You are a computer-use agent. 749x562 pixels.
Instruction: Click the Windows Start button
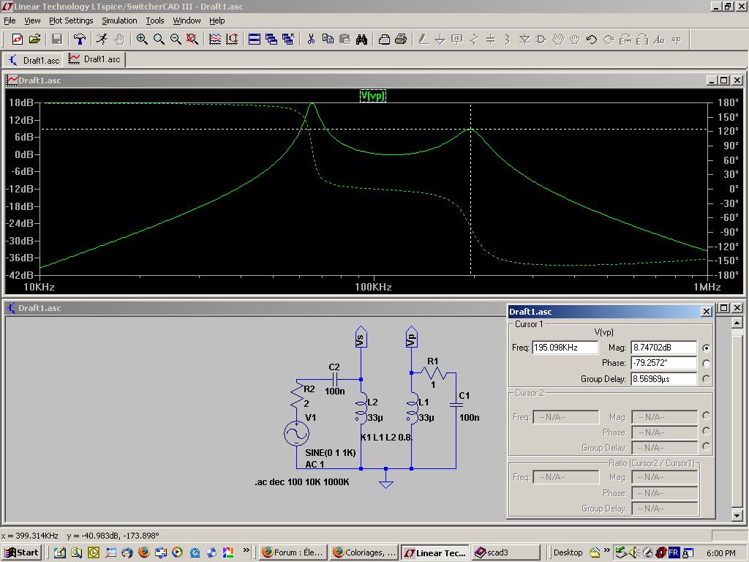pyautogui.click(x=21, y=552)
